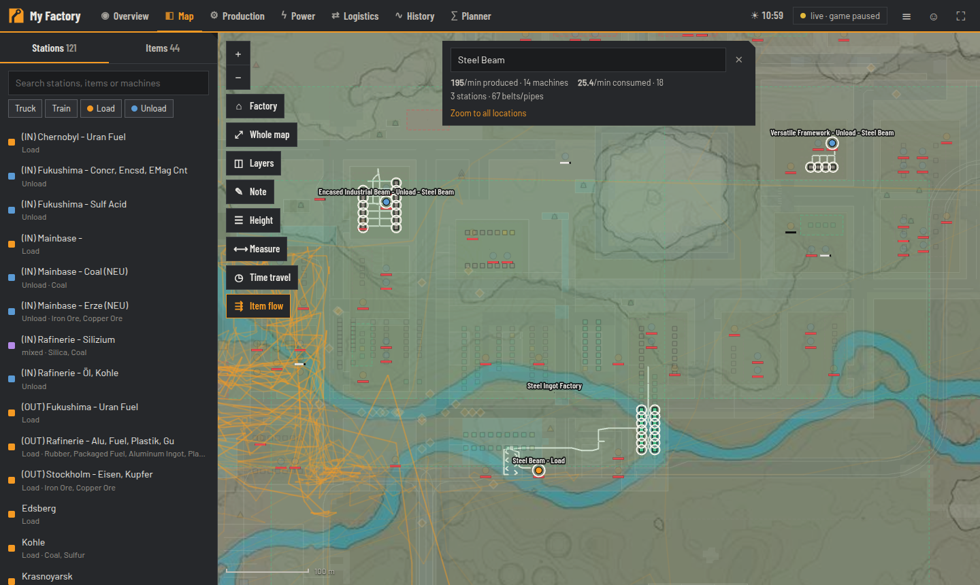Select the Edsberg station
The width and height of the screenshot is (980, 585).
coord(109,514)
